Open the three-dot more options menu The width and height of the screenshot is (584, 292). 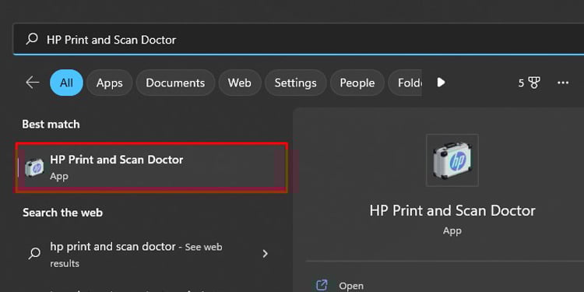tap(563, 83)
